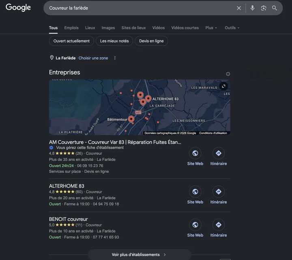Click phone number 07 77 41 65 93

[x=106, y=237]
